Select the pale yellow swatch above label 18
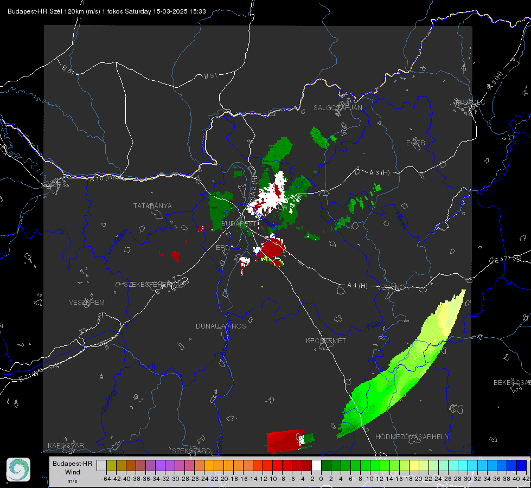Viewport: 531px width, 488px height. [414, 465]
